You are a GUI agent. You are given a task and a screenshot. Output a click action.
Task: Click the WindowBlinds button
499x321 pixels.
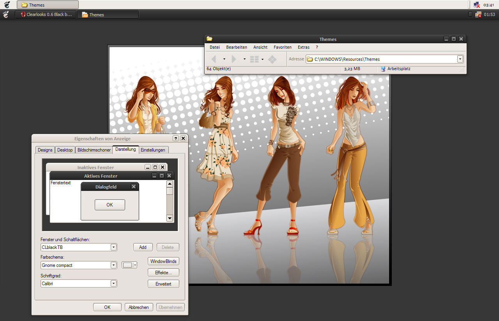tap(163, 261)
